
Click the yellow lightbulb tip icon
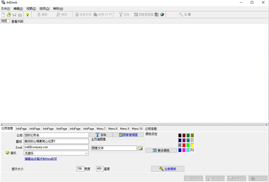(x=27, y=15)
